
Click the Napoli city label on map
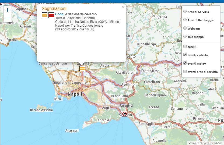[75, 94]
